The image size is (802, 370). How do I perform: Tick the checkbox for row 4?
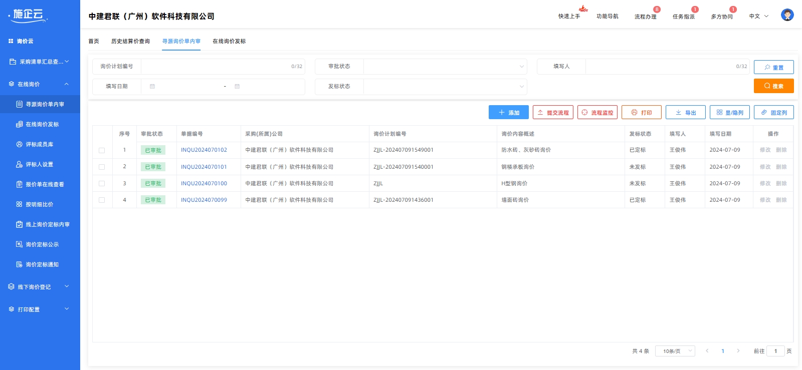click(102, 200)
